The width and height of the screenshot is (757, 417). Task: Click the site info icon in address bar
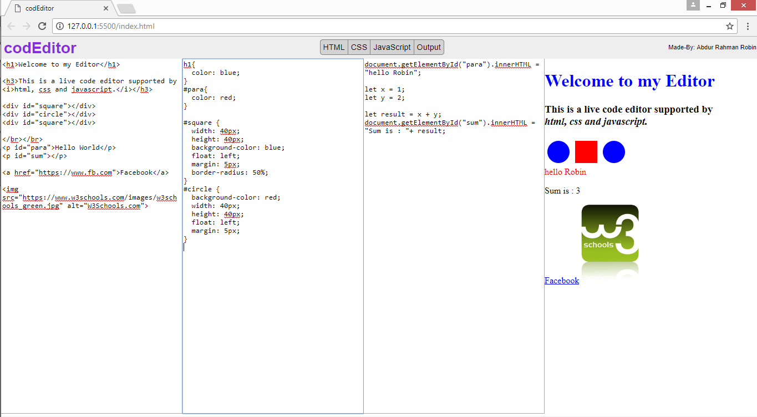[x=60, y=26]
